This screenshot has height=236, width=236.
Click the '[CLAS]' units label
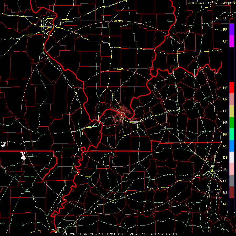click(222, 18)
